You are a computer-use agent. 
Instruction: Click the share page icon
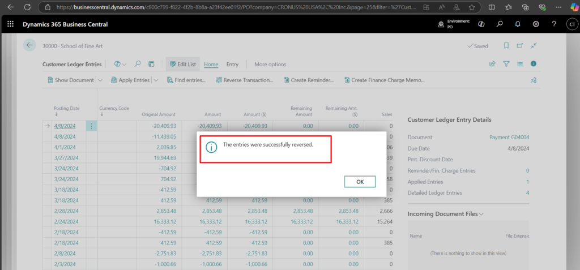pos(492,65)
